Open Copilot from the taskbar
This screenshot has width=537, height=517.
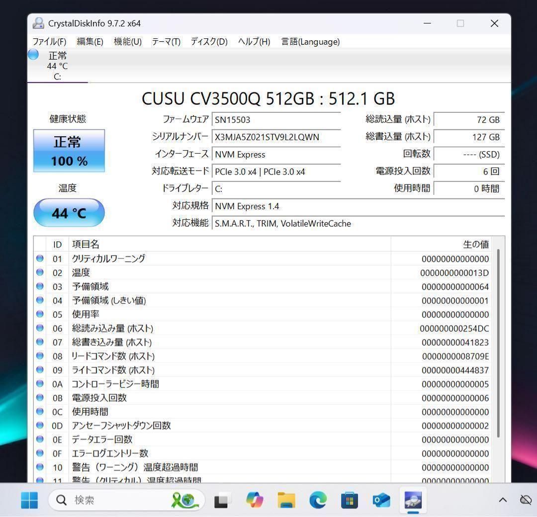coord(254,500)
